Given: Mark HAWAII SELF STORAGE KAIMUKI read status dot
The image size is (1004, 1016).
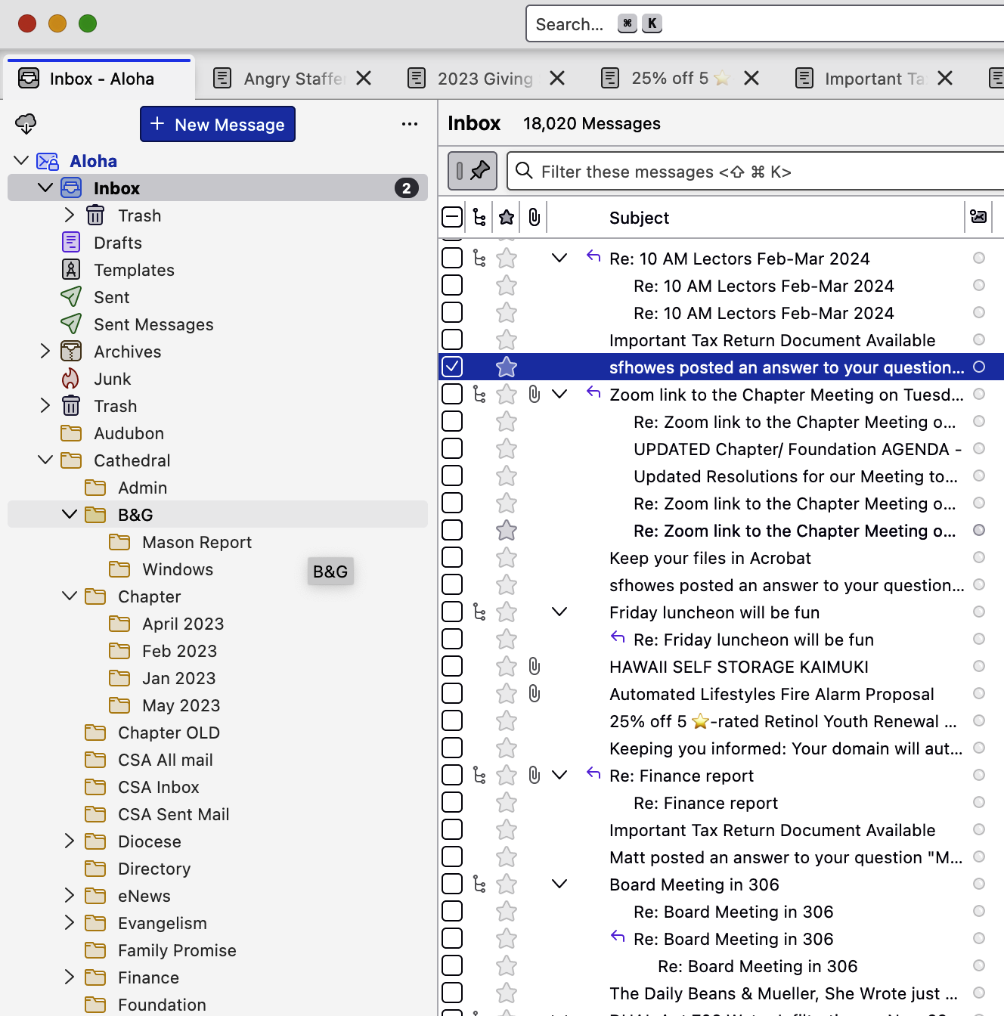Looking at the screenshot, I should click(978, 667).
